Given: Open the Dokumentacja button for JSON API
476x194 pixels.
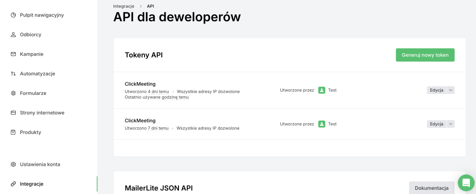Looking at the screenshot, I should 431,188.
